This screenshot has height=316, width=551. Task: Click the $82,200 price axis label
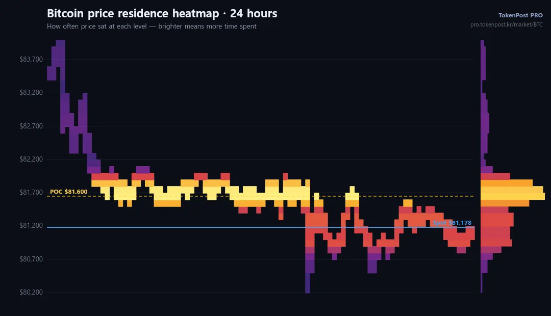point(31,160)
